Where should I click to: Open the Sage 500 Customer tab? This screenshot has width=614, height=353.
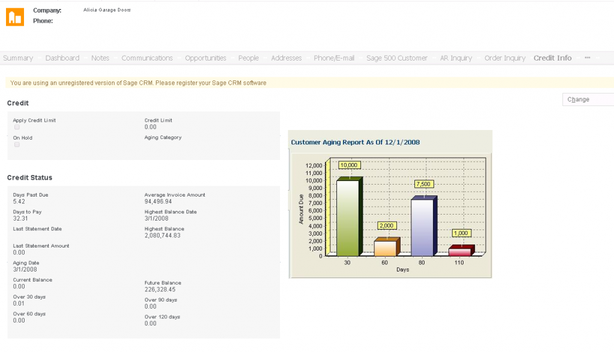pyautogui.click(x=397, y=58)
